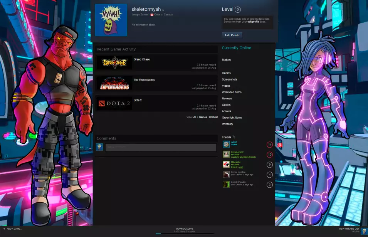This screenshot has width=368, height=237.
Task: Open Unholy Paladins friend avatar
Action: pyautogui.click(x=226, y=184)
